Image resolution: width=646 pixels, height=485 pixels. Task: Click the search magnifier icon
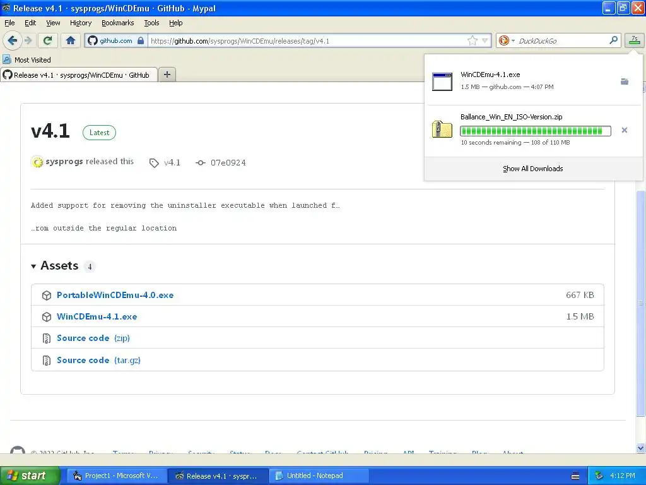(x=613, y=40)
